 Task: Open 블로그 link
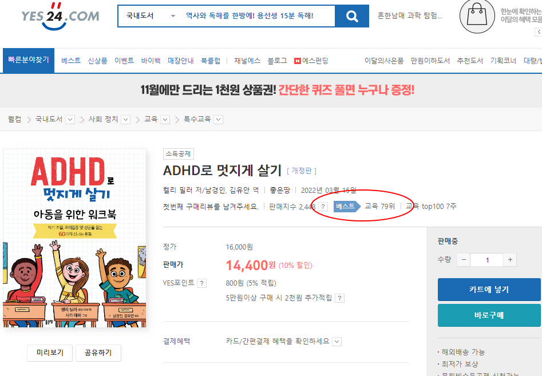coord(277,61)
